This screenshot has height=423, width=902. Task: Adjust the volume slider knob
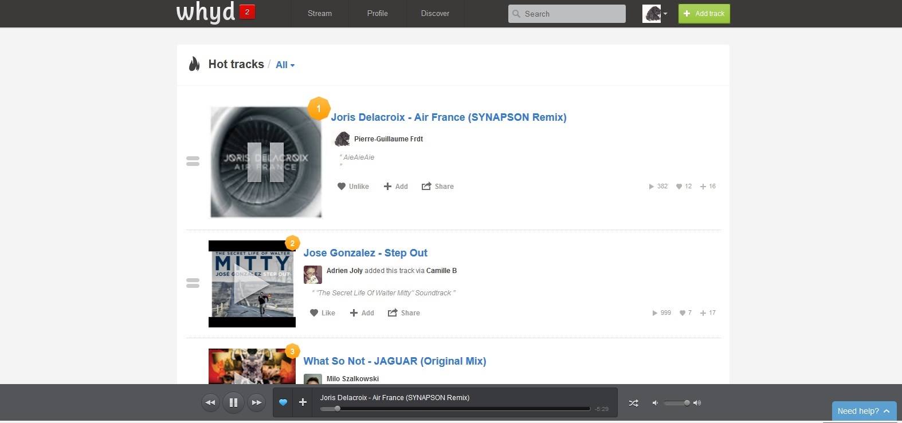click(x=687, y=403)
